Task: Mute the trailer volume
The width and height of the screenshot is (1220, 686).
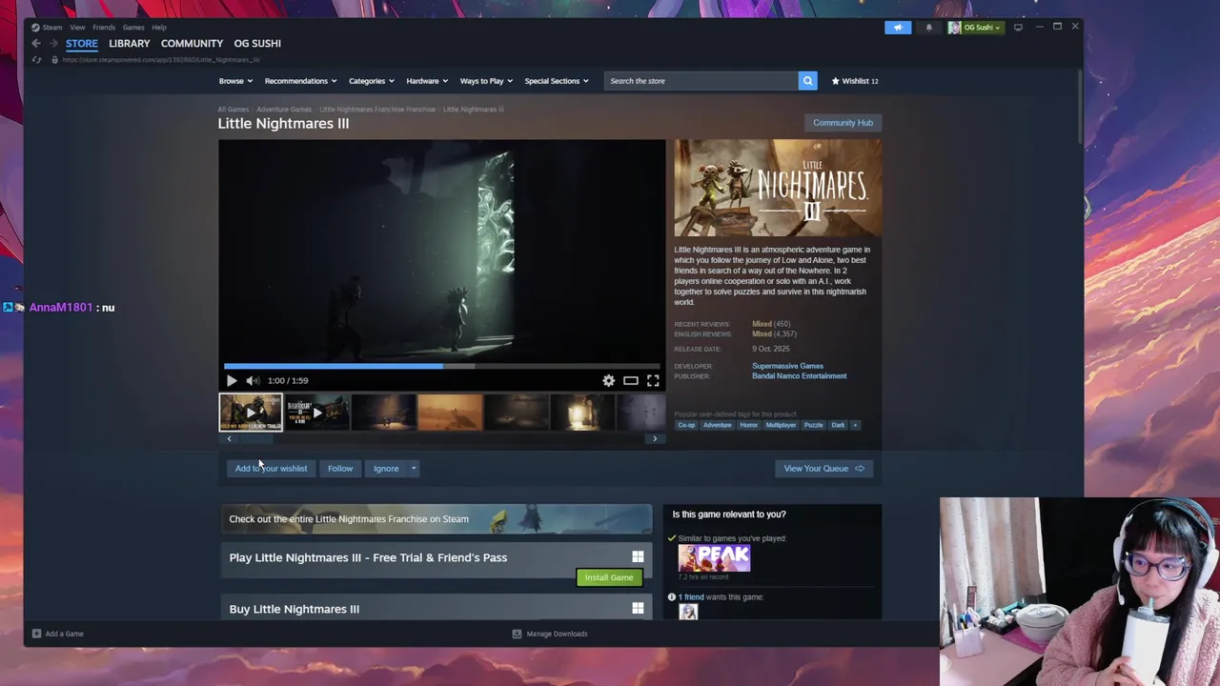Action: [x=253, y=380]
